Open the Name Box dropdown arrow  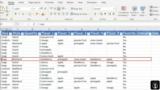[13, 24]
